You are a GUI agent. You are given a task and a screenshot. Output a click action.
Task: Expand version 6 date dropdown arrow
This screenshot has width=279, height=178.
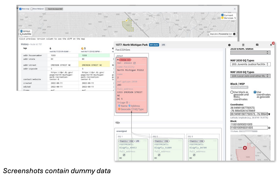click(x=70, y=52)
